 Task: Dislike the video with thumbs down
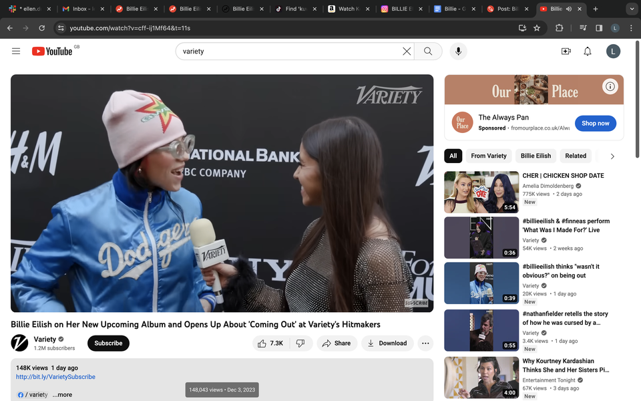click(300, 343)
